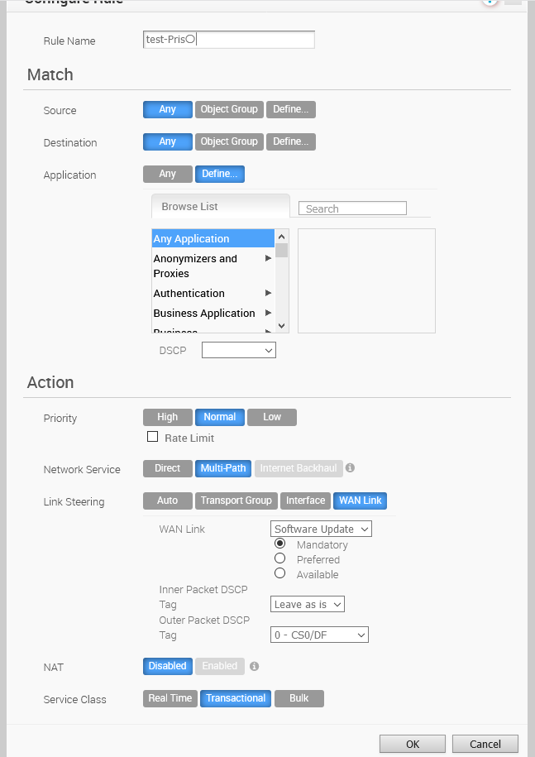Screen dimensions: 535x757
Task: Select Authentication list item
Action: click(213, 293)
